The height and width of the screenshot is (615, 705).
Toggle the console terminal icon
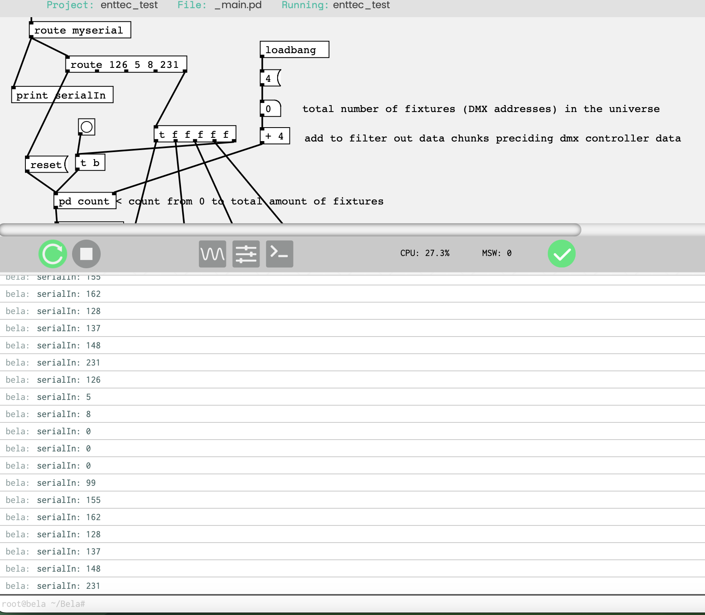coord(280,254)
